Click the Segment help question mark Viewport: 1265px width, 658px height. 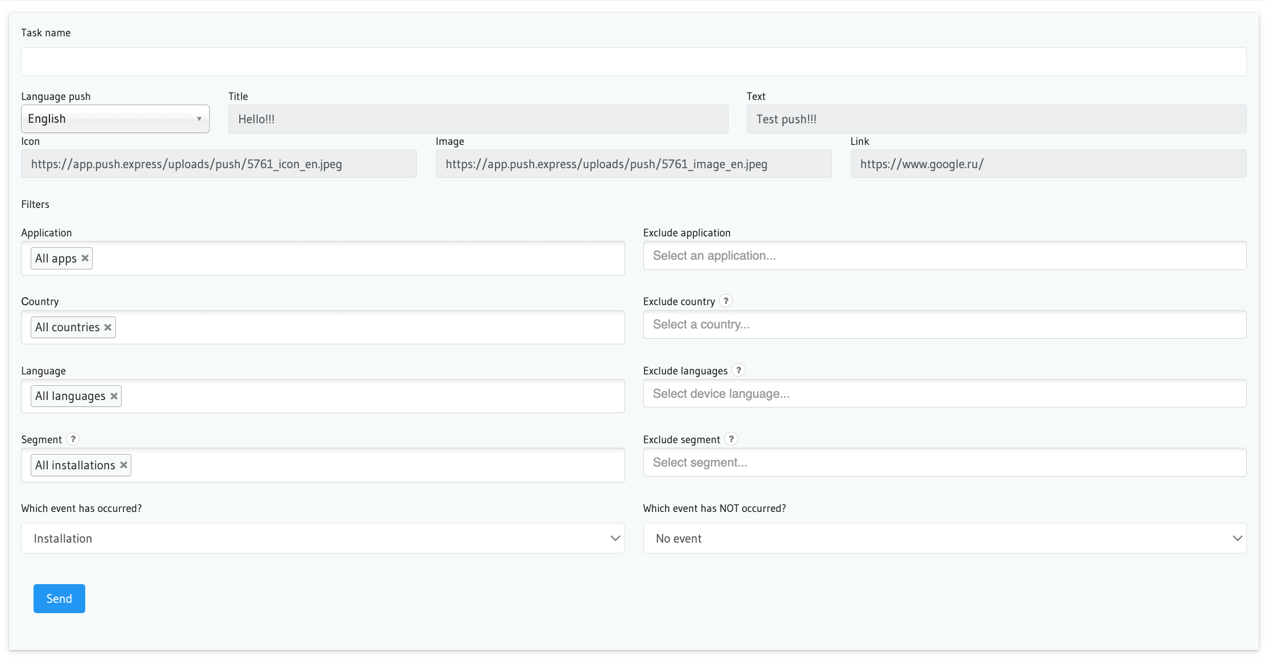(73, 439)
